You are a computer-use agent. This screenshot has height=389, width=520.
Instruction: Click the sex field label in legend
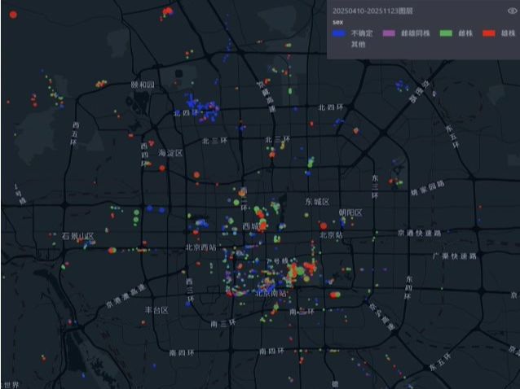point(337,22)
